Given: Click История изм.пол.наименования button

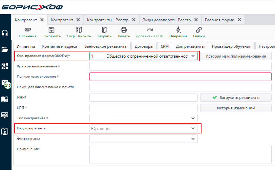Looking at the screenshot, I should (236, 56).
